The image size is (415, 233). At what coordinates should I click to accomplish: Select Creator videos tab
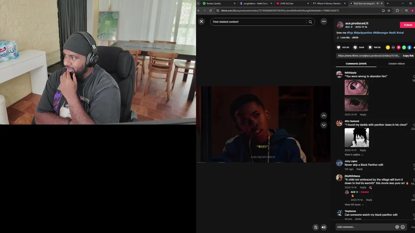[397, 63]
